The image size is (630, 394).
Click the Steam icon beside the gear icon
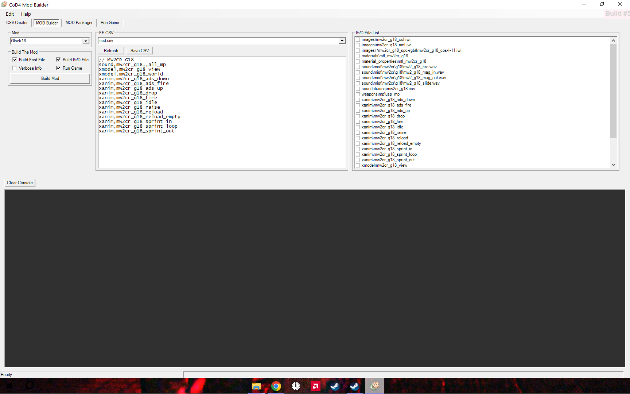point(355,386)
